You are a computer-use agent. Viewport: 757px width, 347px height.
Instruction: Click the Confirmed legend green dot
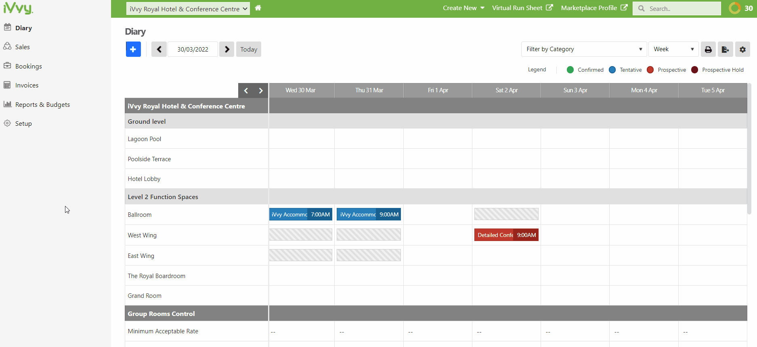click(x=570, y=70)
